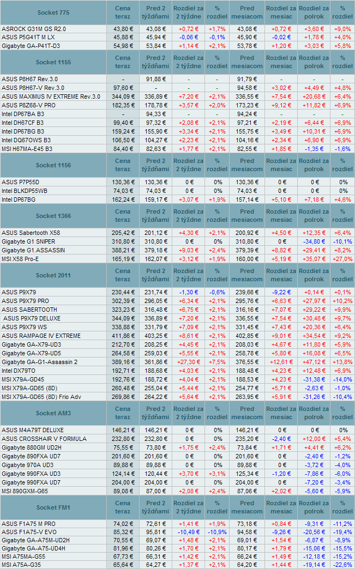Select the "ASROCK G31M GS R2.0" product name
Screen dimensions: 355x569
(34, 29)
